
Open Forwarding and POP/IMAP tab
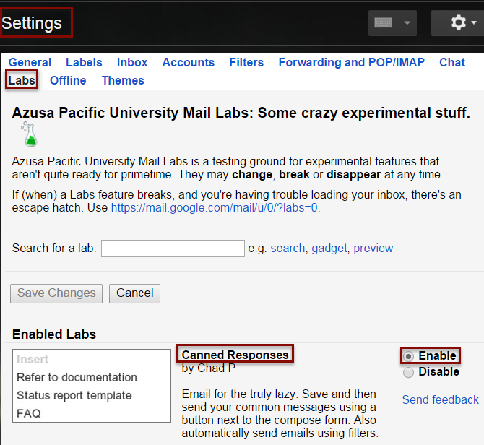[352, 62]
